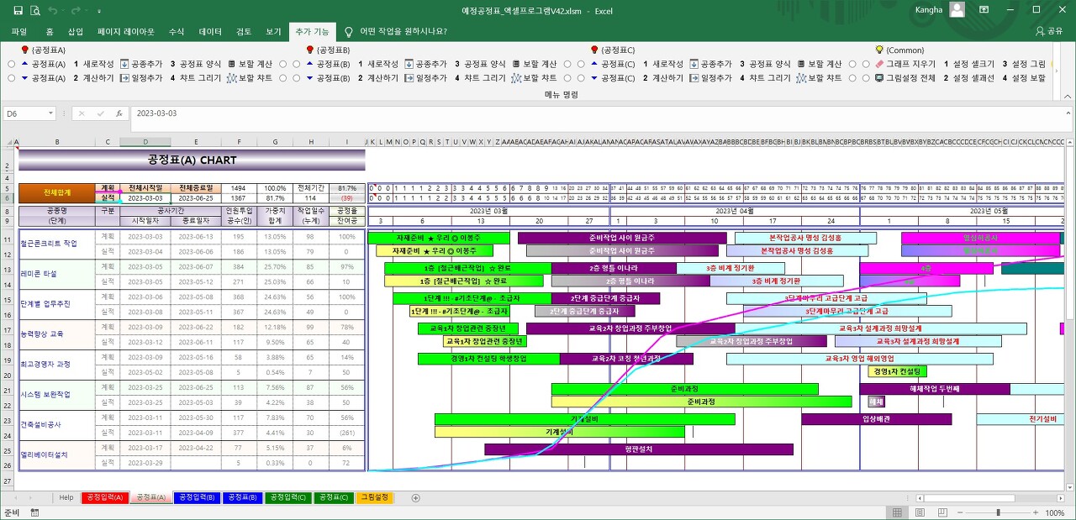
Task: Open the Share (공유) option
Action: point(1048,31)
